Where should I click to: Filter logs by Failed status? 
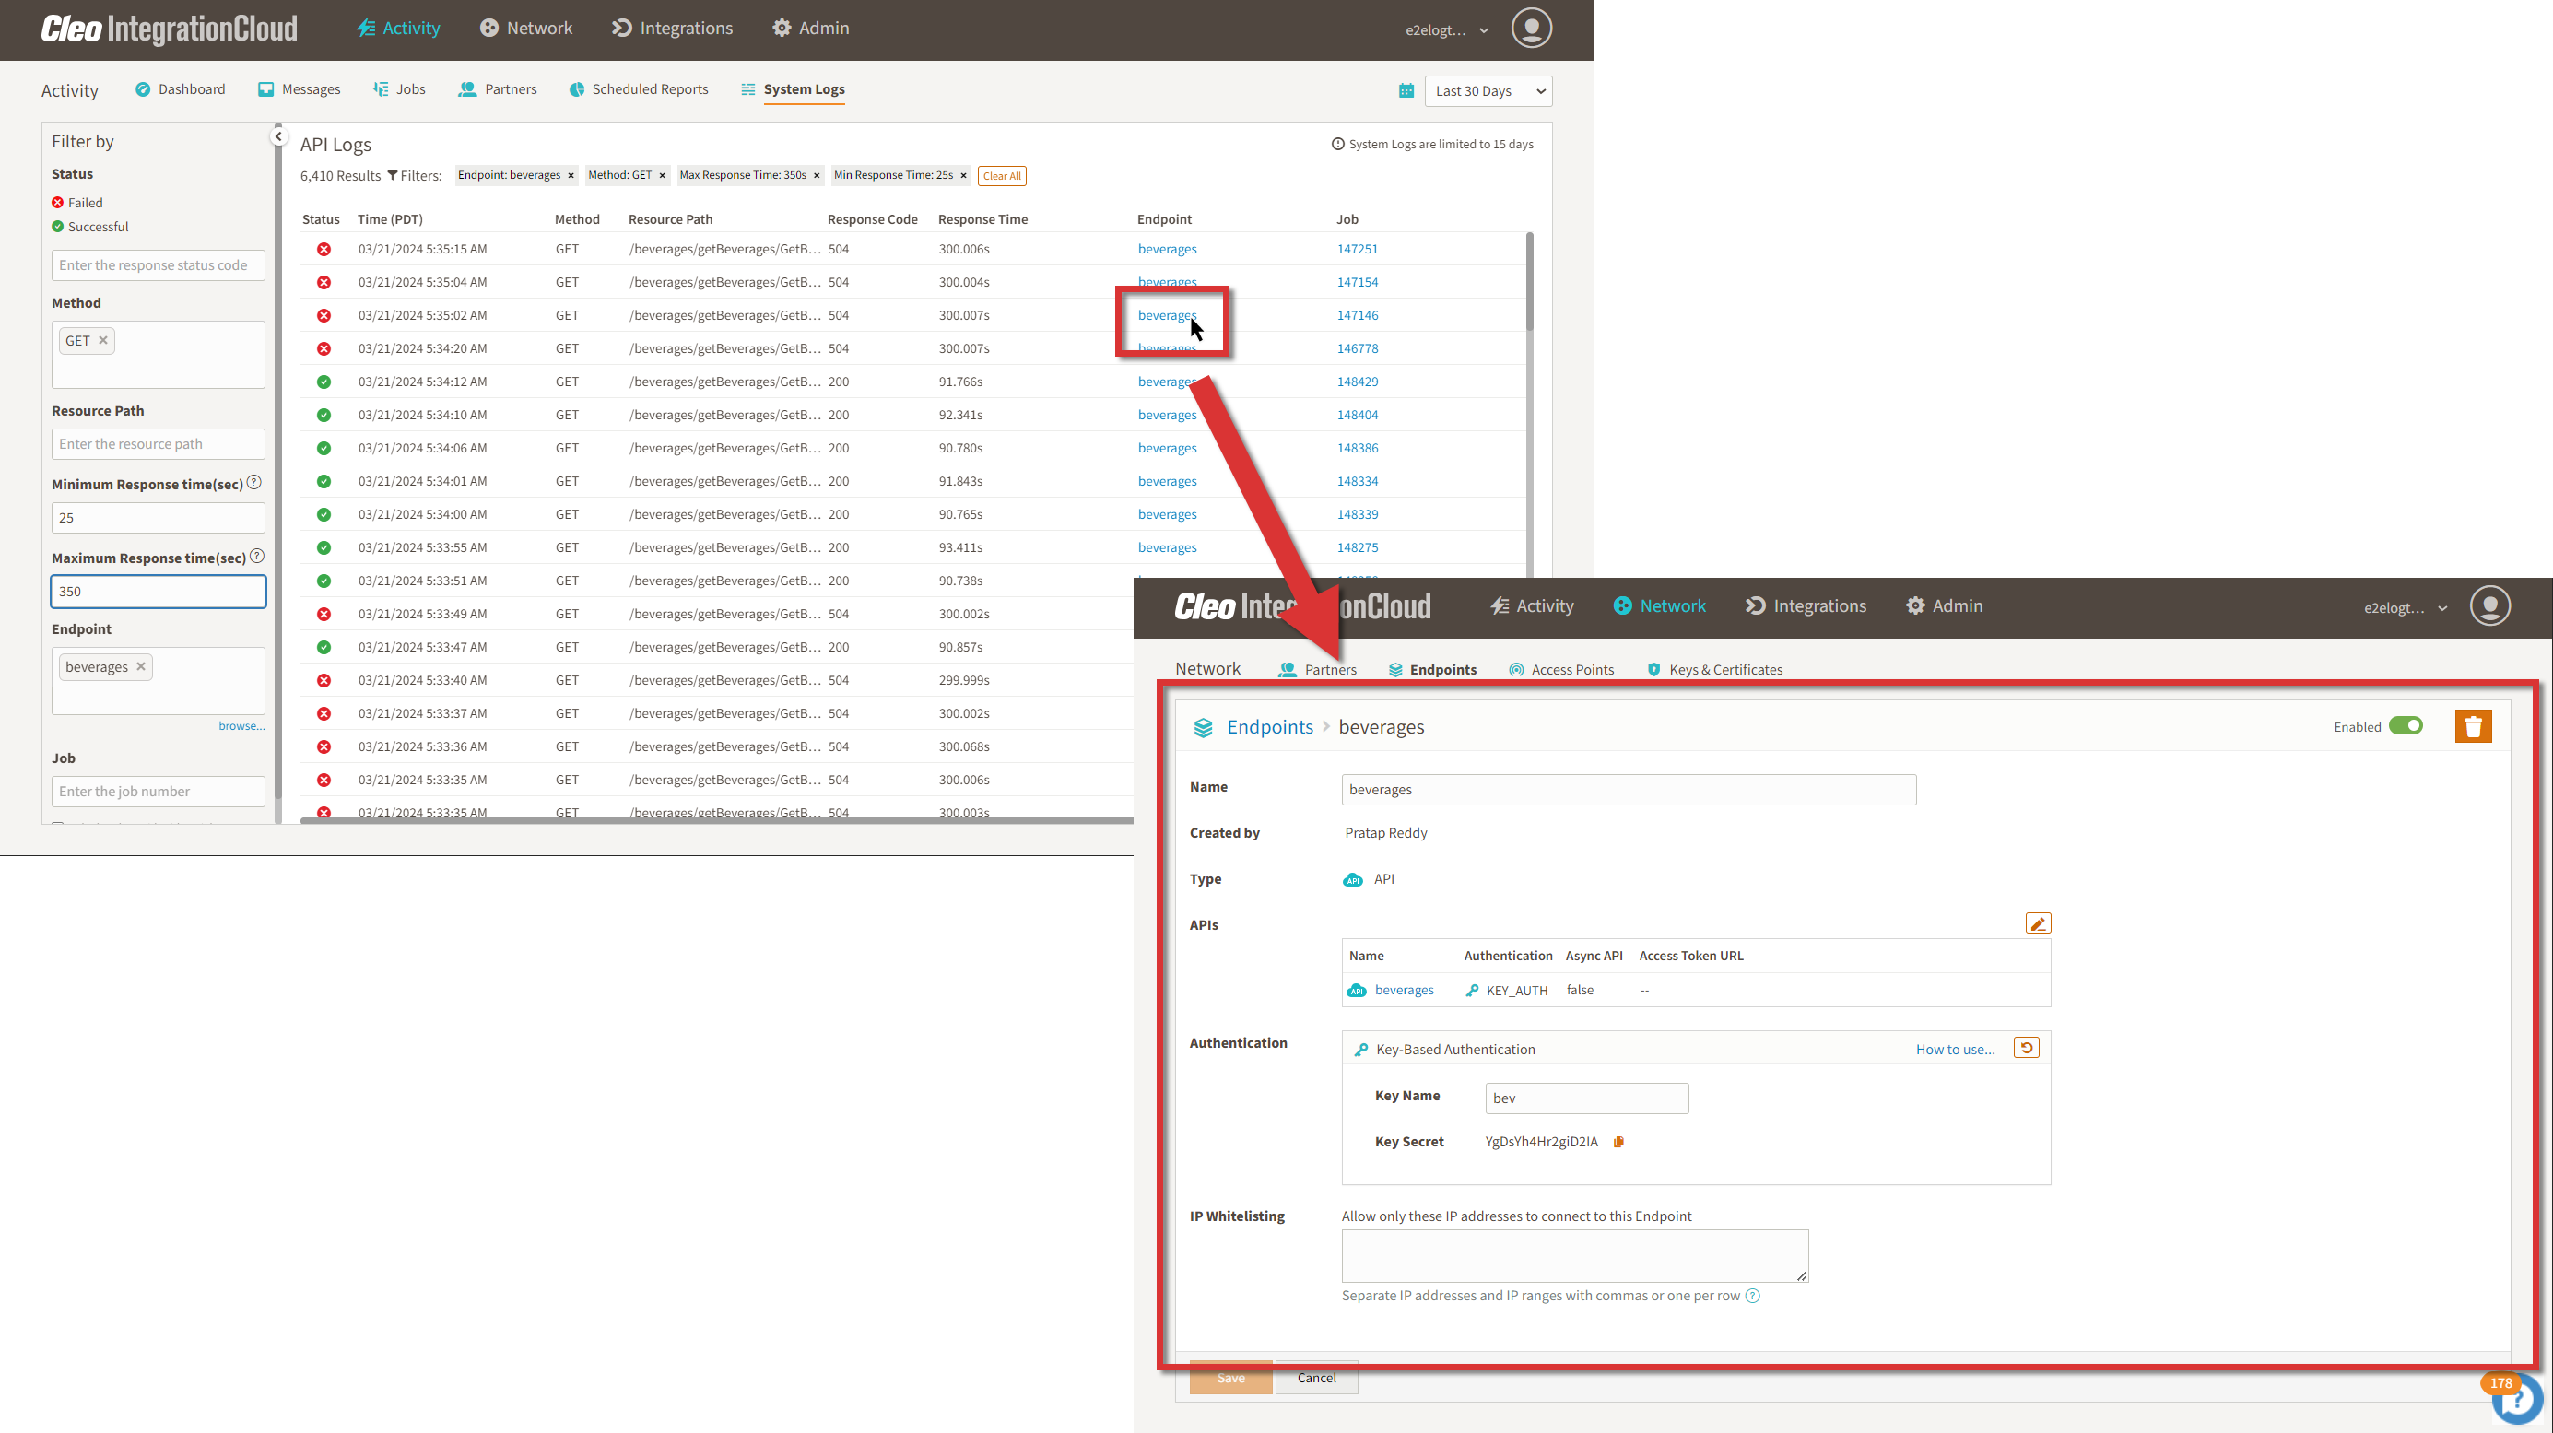click(x=77, y=203)
